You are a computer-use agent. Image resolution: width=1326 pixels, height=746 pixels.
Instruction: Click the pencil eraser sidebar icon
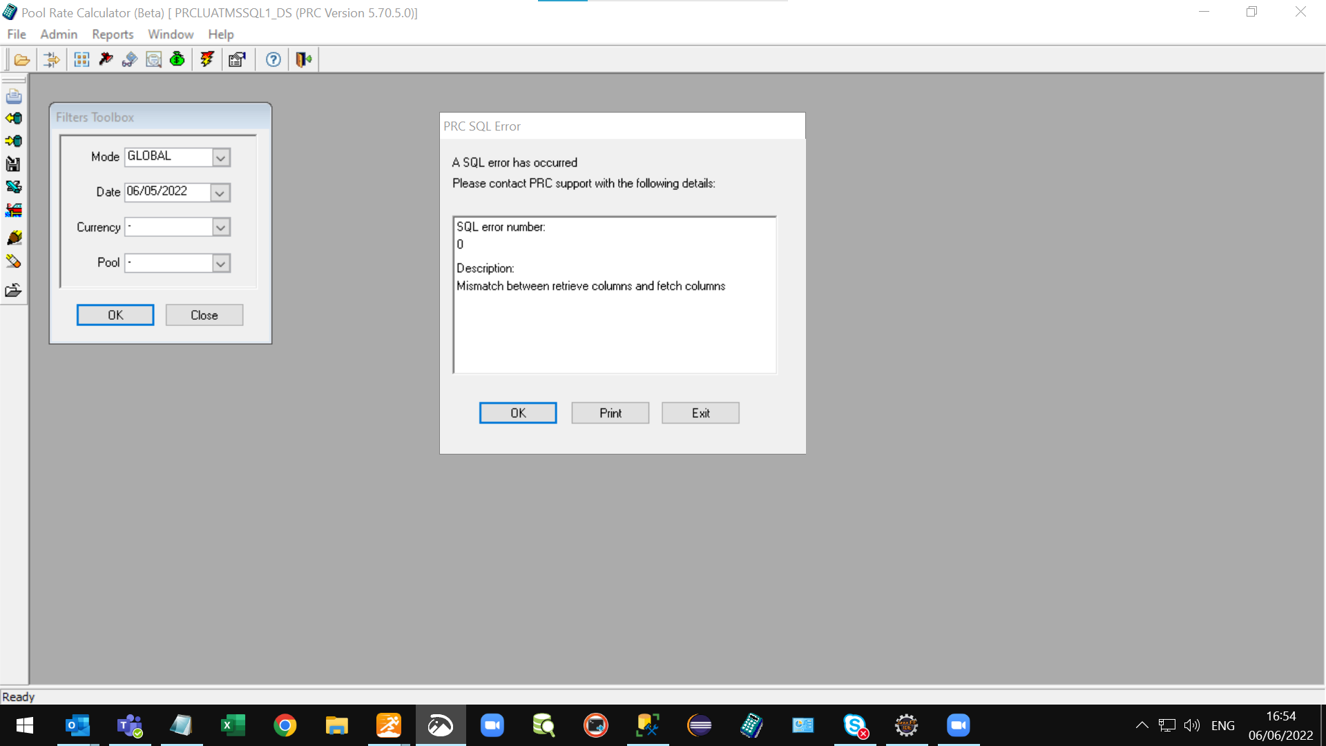pos(13,262)
